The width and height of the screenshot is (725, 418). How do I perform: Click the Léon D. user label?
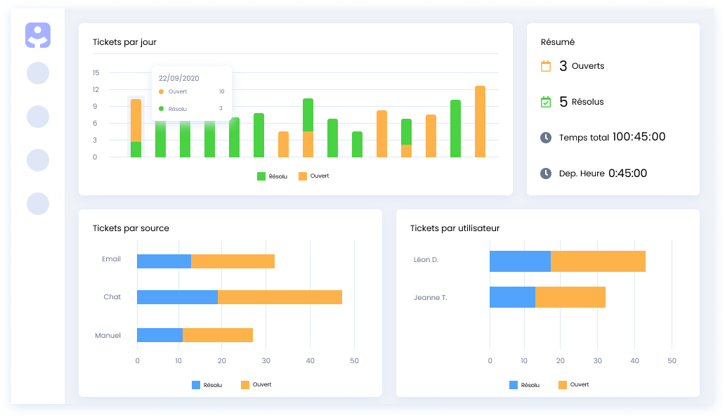(426, 260)
